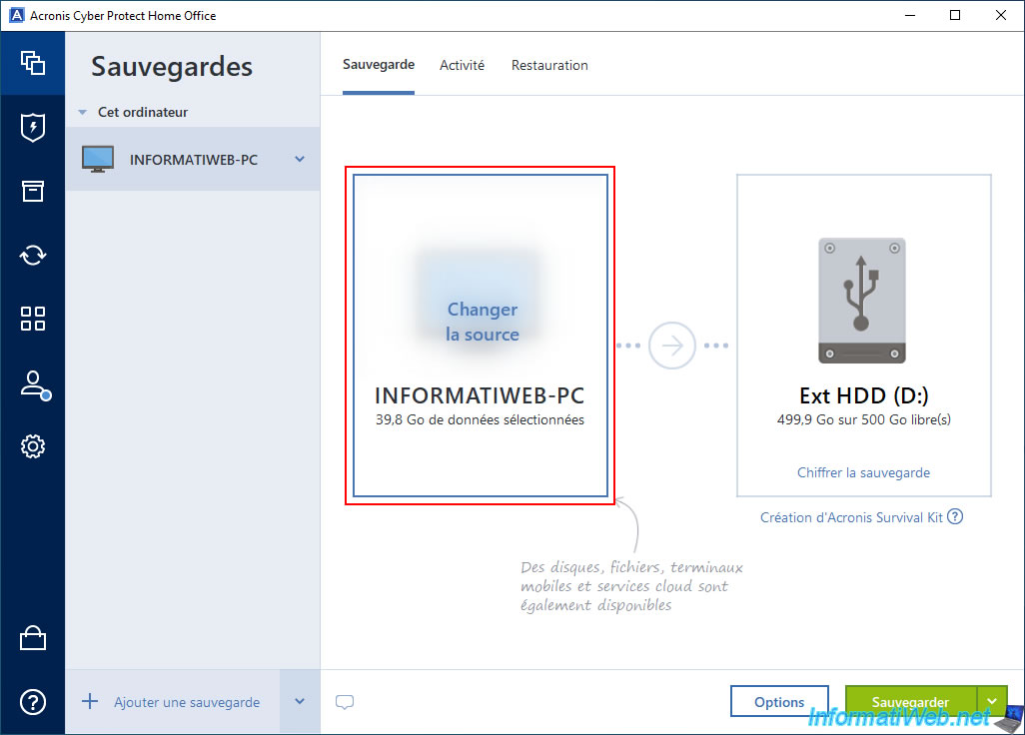
Task: Click the green Sauvegarder button
Action: 911,702
